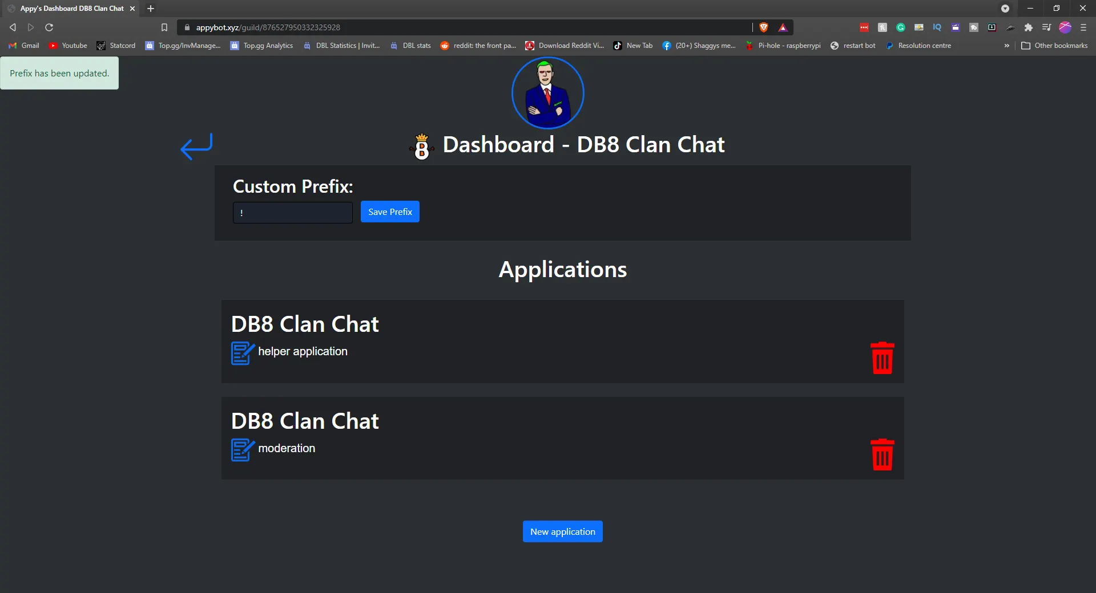Delete the helper application with trash icon
The height and width of the screenshot is (593, 1096).
click(x=882, y=358)
